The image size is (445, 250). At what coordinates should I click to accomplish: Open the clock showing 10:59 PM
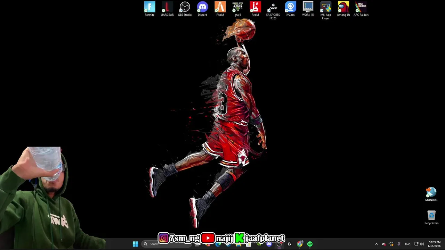(435, 244)
